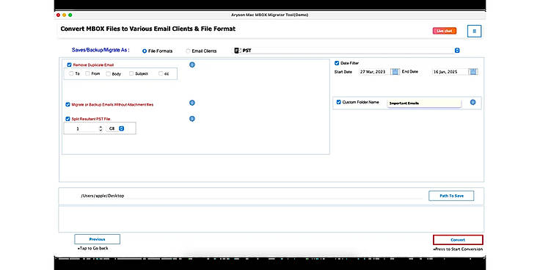
Task: Toggle the To duplicate criterion
Action: coord(71,73)
